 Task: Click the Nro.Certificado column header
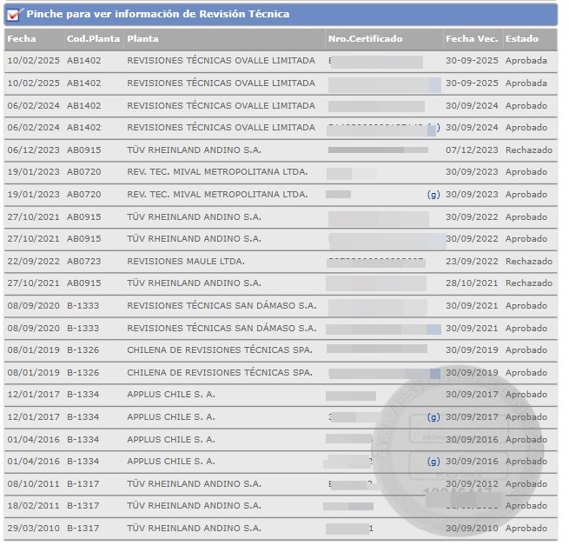[x=365, y=39]
